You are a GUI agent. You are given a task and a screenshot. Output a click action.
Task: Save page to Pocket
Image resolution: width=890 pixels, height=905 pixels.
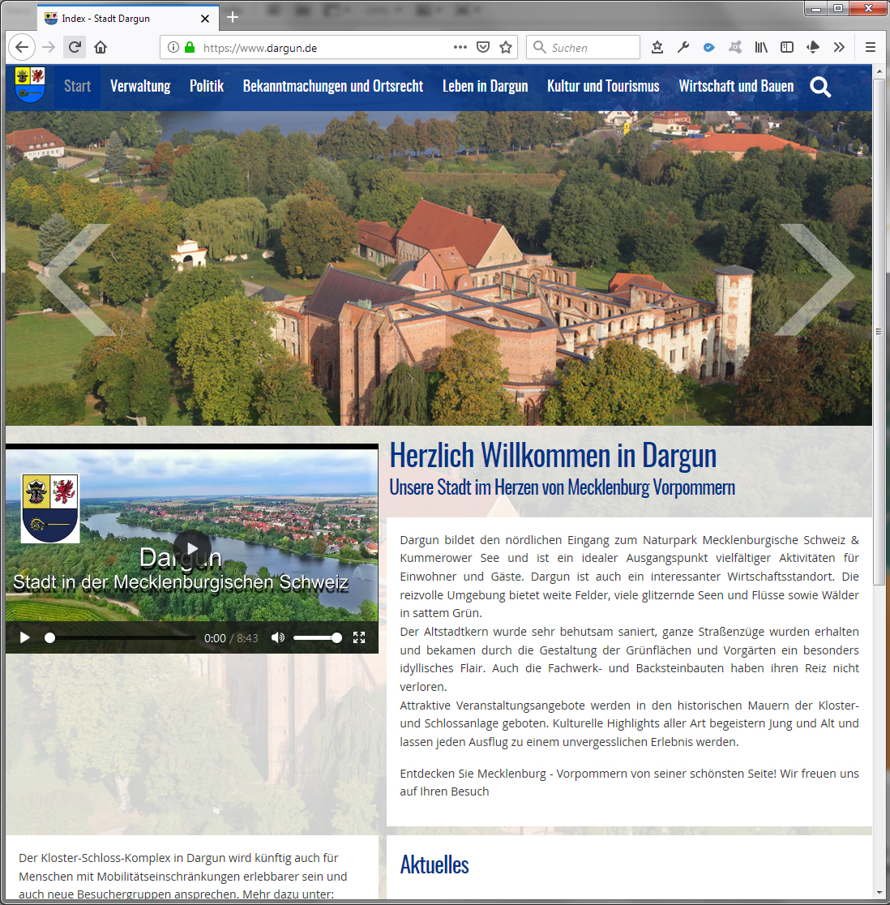pos(483,47)
